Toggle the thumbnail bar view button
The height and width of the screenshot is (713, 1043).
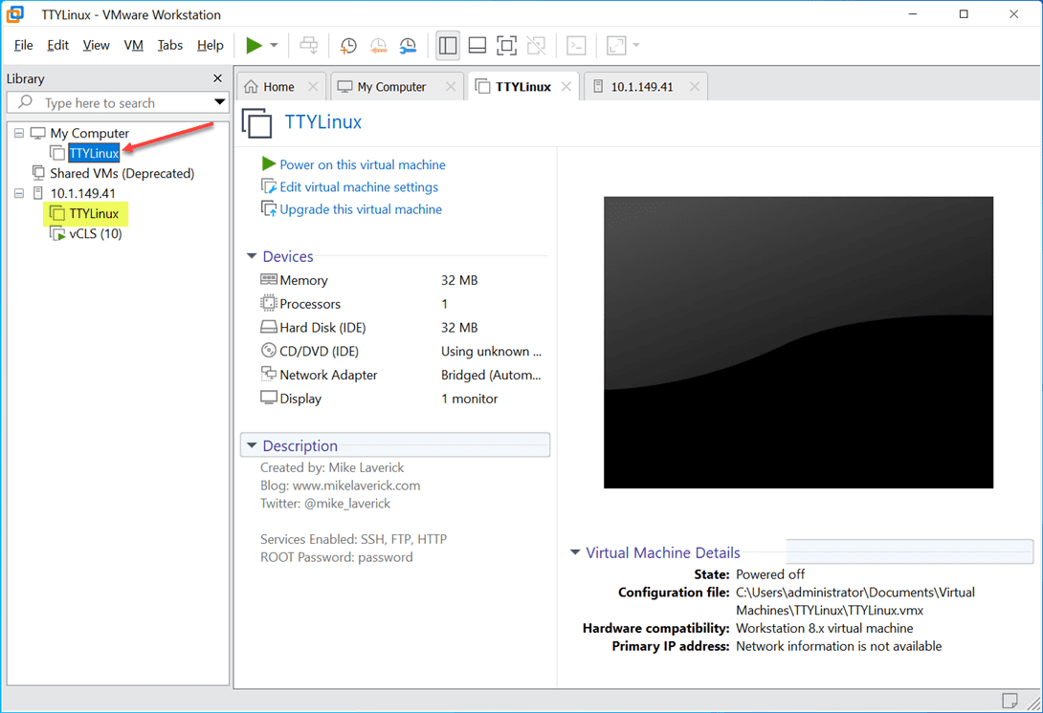coord(477,45)
